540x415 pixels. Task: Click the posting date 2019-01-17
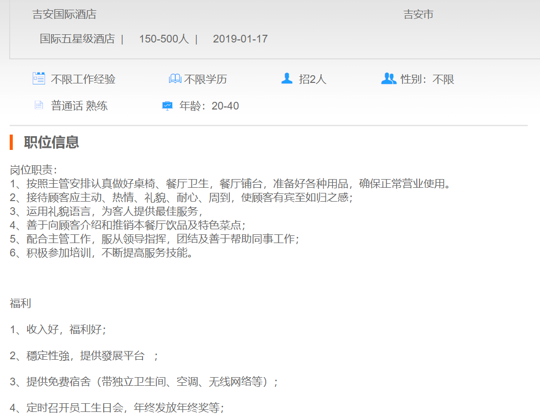point(240,39)
